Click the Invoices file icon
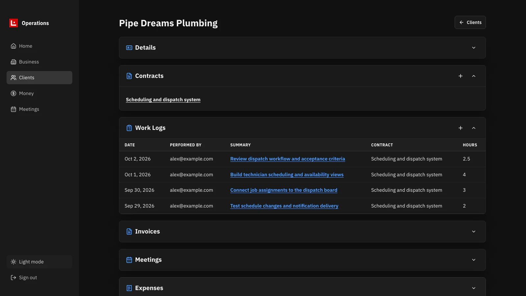526x296 pixels. pos(129,232)
